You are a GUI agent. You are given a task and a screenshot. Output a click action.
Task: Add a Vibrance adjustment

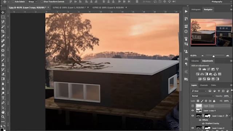pyautogui.click(x=217, y=69)
